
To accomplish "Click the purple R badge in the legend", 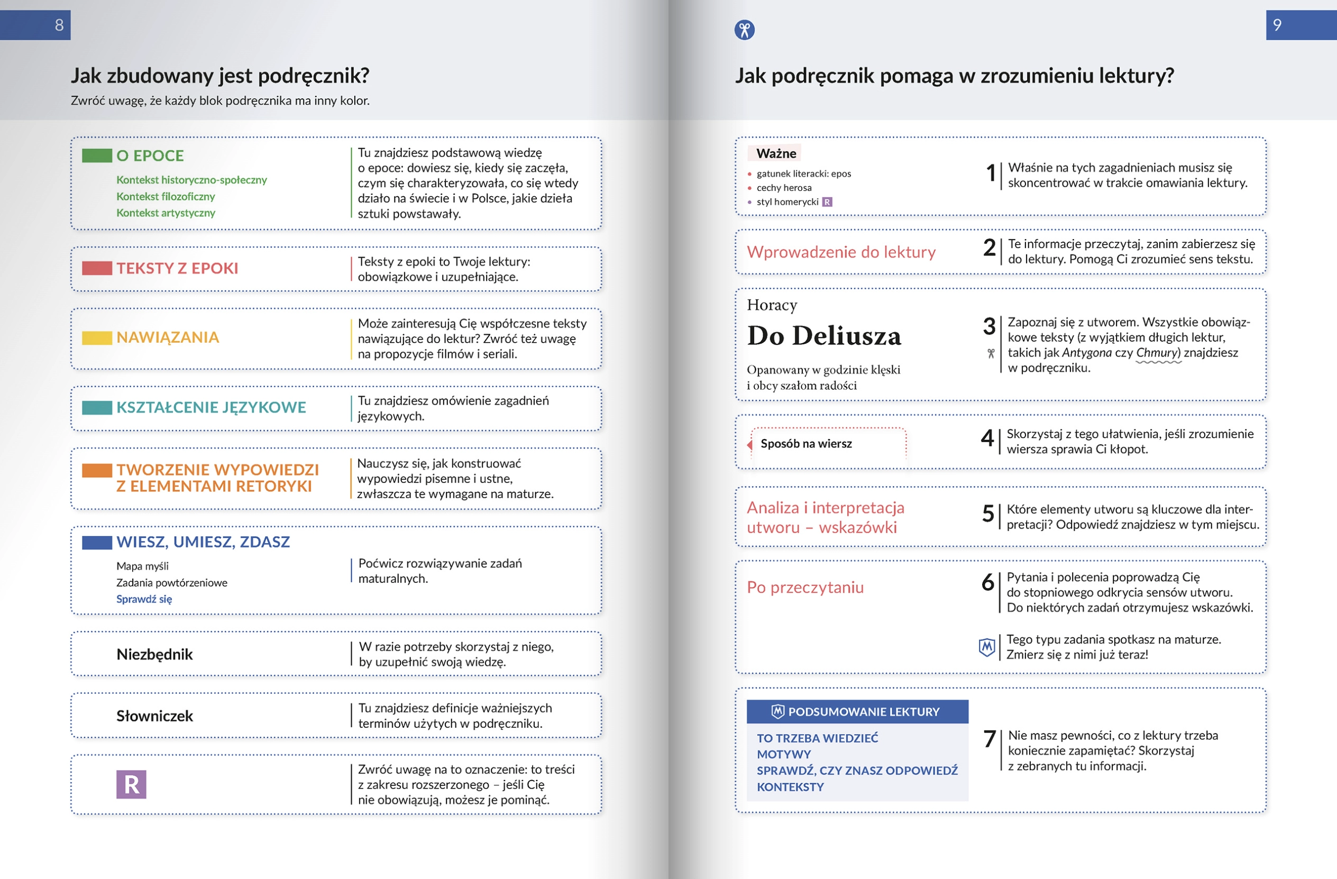I will tap(132, 784).
